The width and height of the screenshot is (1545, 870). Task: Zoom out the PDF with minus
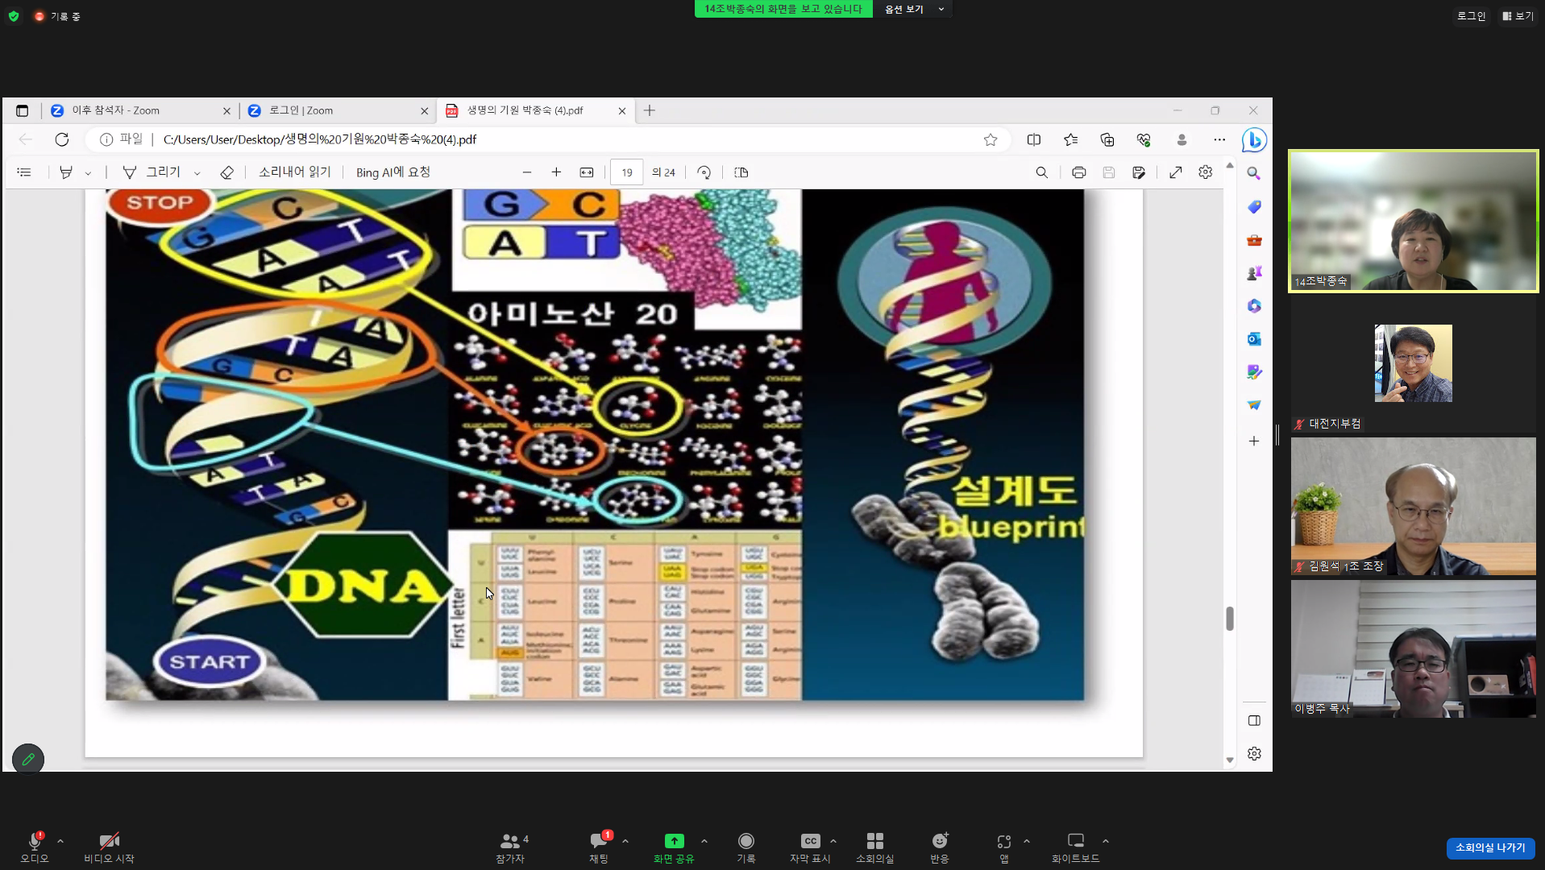[527, 172]
